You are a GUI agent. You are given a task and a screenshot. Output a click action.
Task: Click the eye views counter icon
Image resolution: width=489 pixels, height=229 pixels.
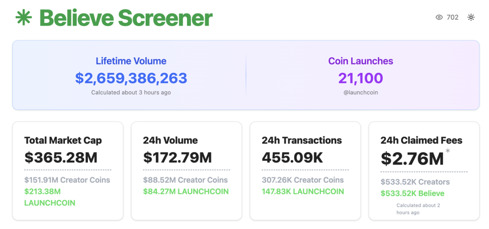tap(439, 17)
